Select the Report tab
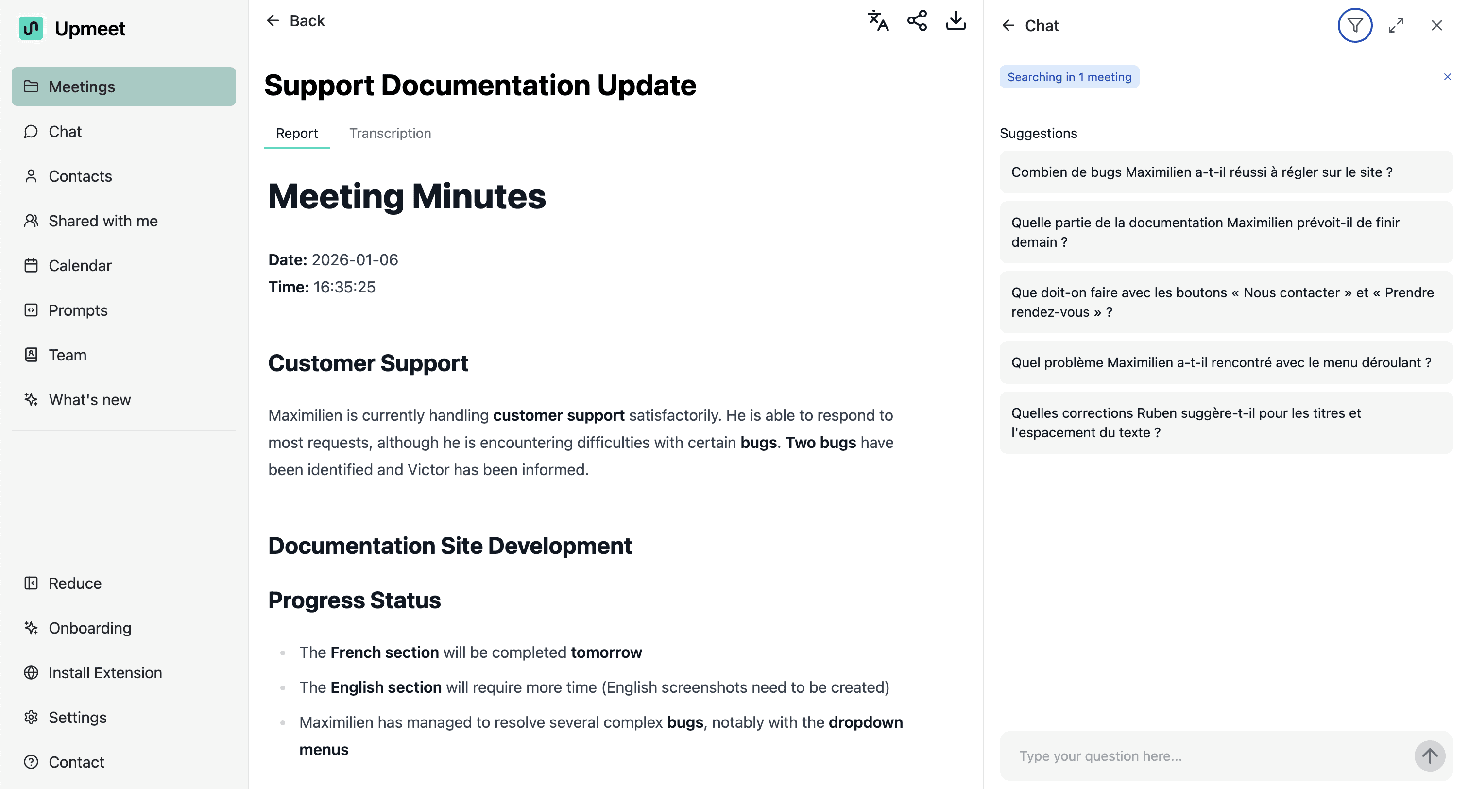 coord(296,134)
